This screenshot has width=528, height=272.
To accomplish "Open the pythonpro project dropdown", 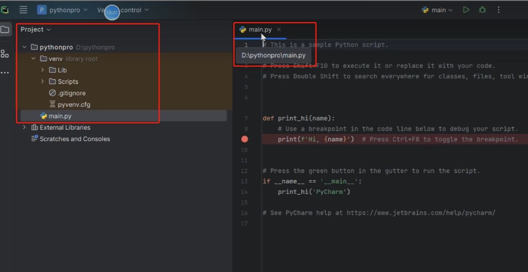I will (63, 10).
